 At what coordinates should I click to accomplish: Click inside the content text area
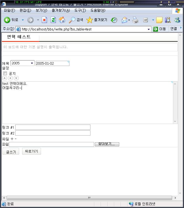click(87, 103)
